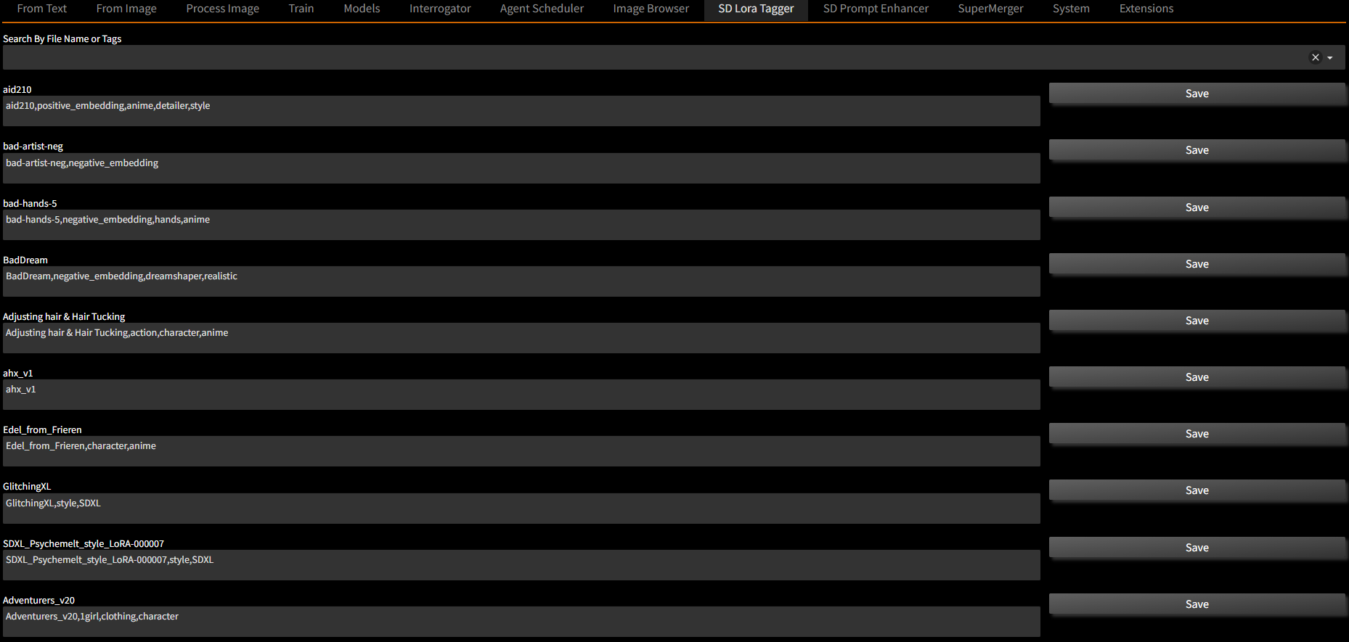Screen dimensions: 1349x642
Task: Click the 'SDXL_Psychemelt_style_LoRA-000007' field label
Action: click(83, 543)
